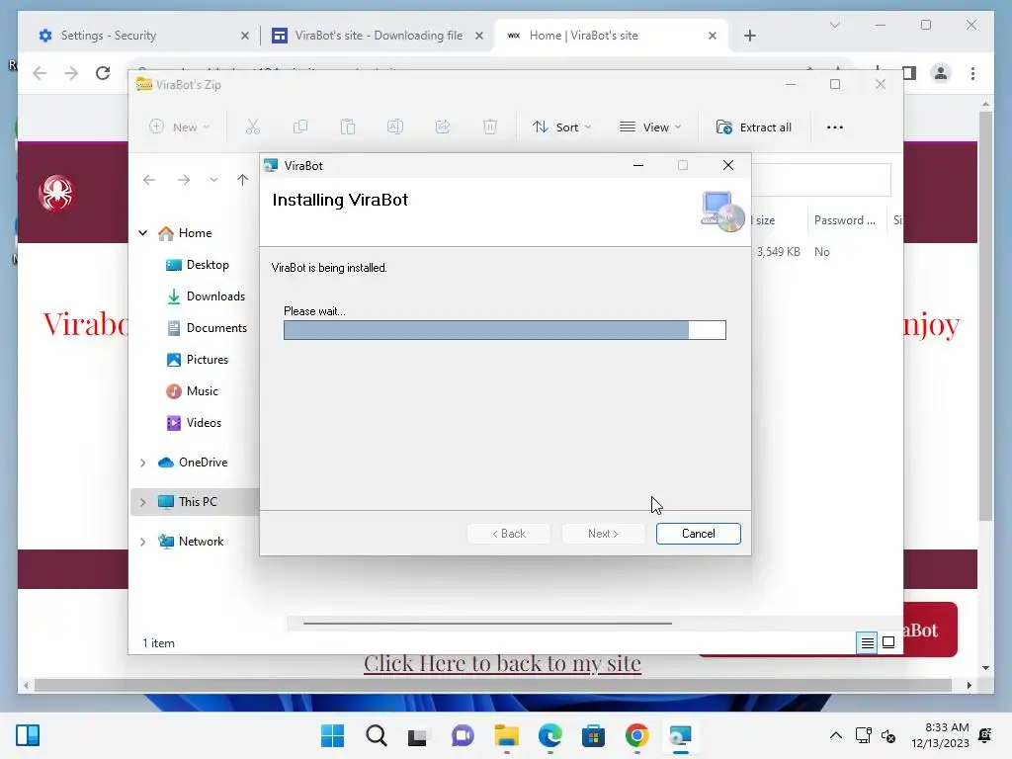Screen dimensions: 1012x759
Task: Open recent locations chevron in Explorer
Action: (x=213, y=180)
